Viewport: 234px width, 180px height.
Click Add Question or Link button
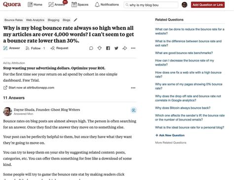pyautogui.click(x=208, y=5)
